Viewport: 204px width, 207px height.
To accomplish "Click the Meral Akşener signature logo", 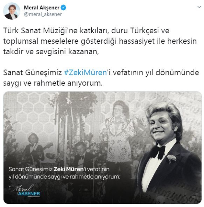I will (x=24, y=191).
